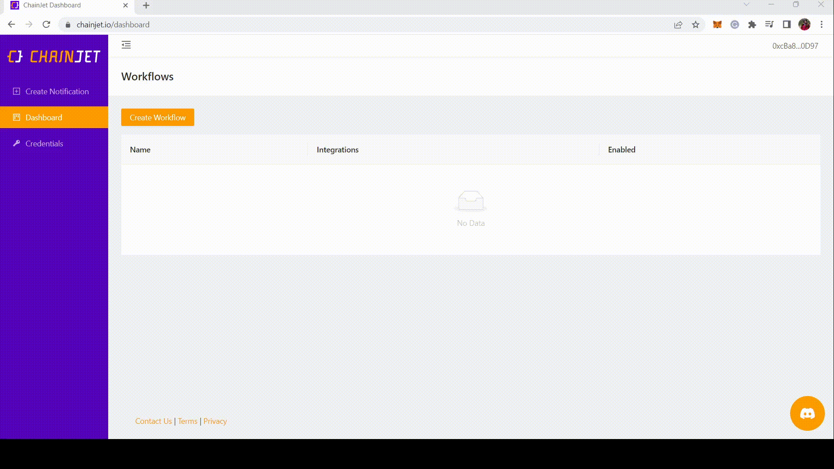
Task: Open the tab search dropdown arrow
Action: [746, 4]
